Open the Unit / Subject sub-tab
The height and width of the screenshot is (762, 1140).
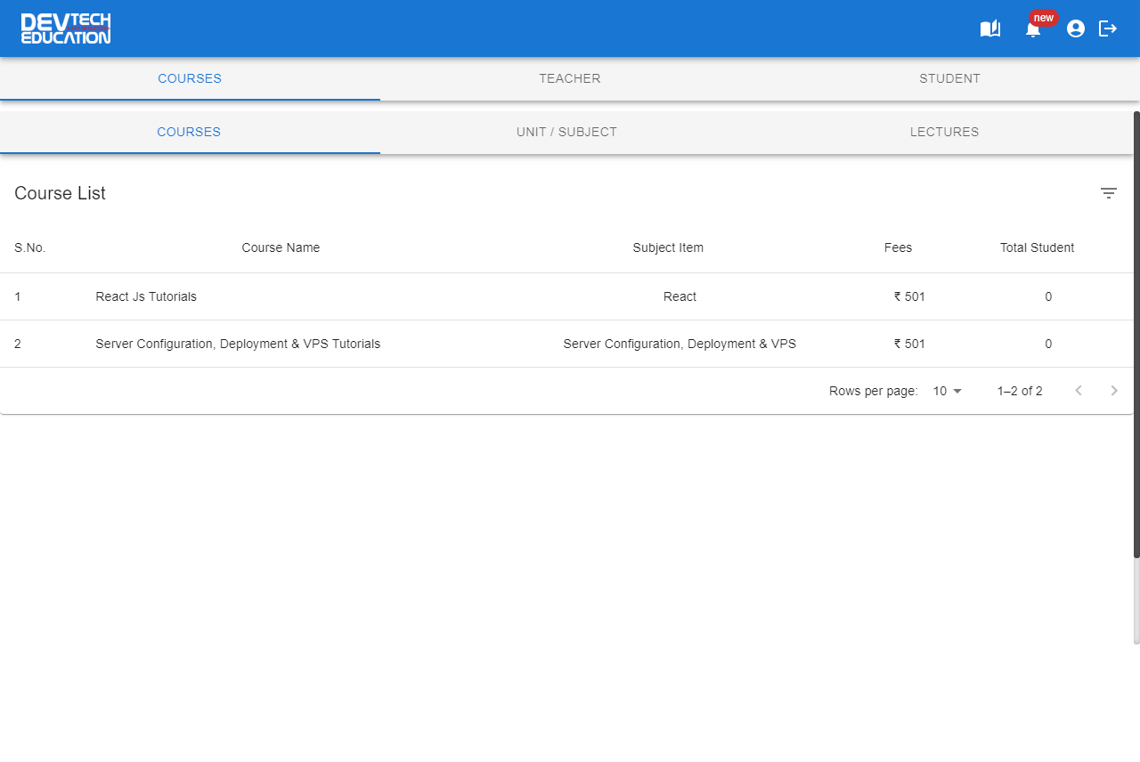point(566,132)
